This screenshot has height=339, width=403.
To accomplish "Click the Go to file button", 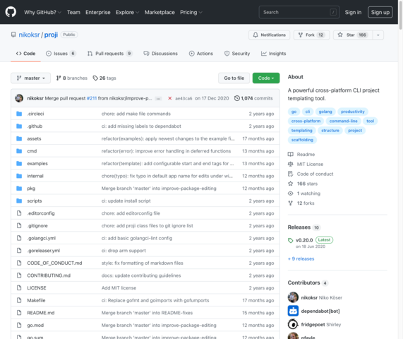I will click(x=234, y=78).
